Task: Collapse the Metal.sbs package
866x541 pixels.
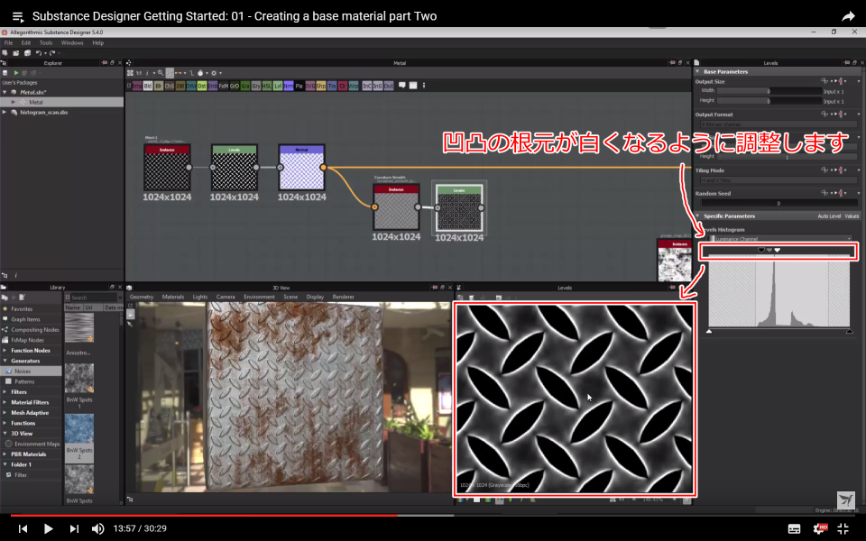Action: pyautogui.click(x=5, y=92)
